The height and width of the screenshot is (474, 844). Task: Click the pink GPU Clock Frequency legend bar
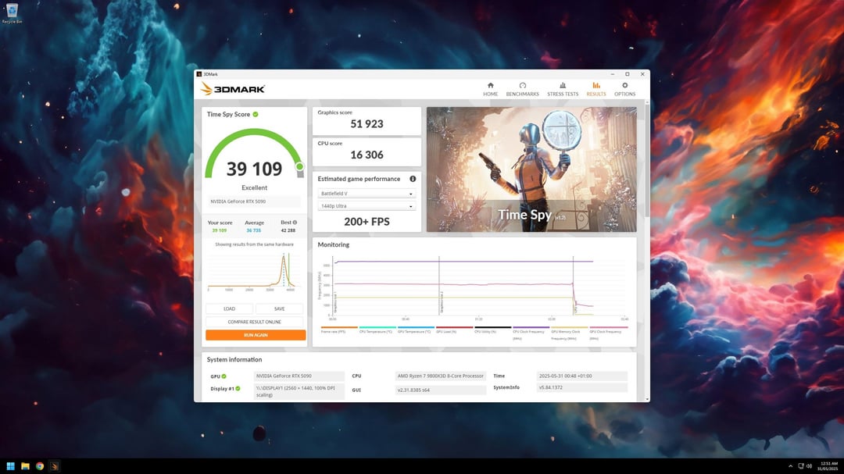[x=608, y=327]
